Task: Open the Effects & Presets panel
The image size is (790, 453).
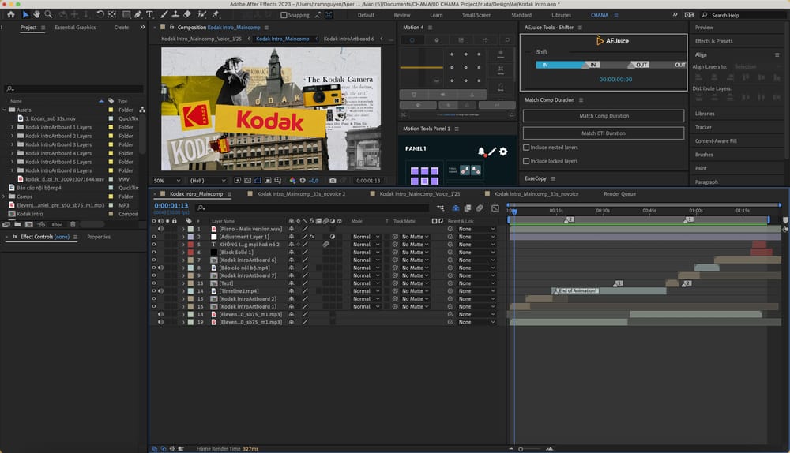Action: click(714, 41)
